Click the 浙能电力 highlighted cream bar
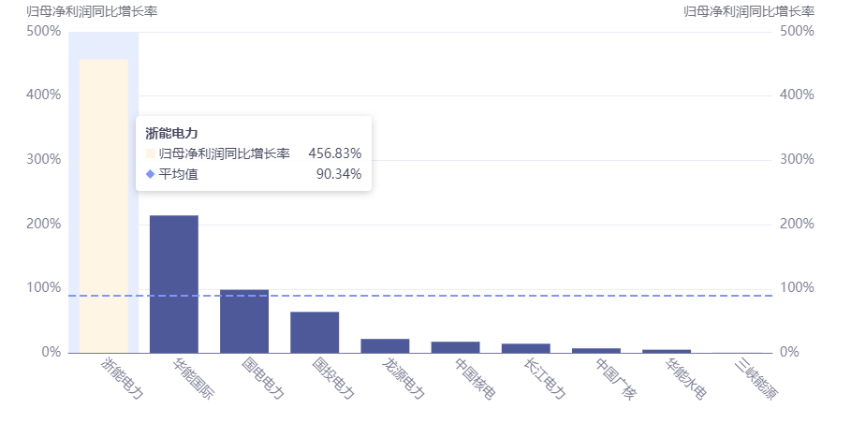Image resolution: width=851 pixels, height=423 pixels. point(104,206)
